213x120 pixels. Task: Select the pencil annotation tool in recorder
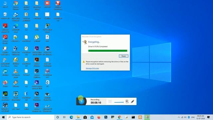[132, 101]
